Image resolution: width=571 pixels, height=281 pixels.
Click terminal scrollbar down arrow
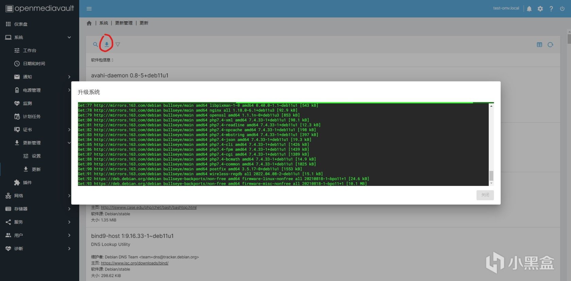coord(491,183)
